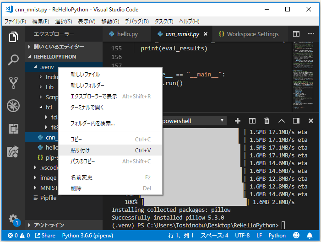Open the 編集(E) menu

[x=41, y=22]
